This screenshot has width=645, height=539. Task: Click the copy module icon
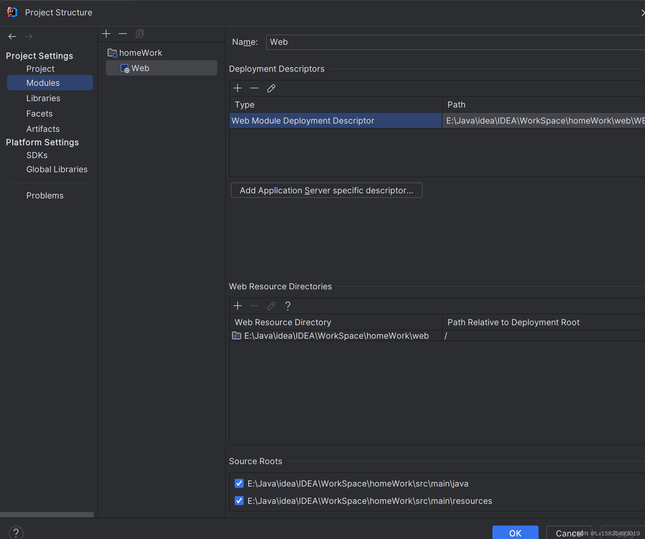coord(139,34)
